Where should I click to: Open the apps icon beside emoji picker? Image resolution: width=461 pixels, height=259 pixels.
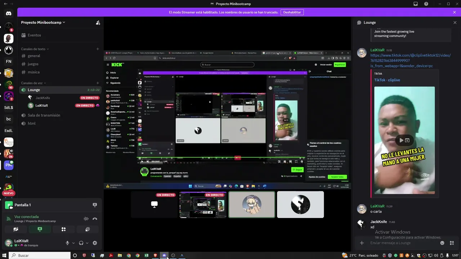(452, 243)
